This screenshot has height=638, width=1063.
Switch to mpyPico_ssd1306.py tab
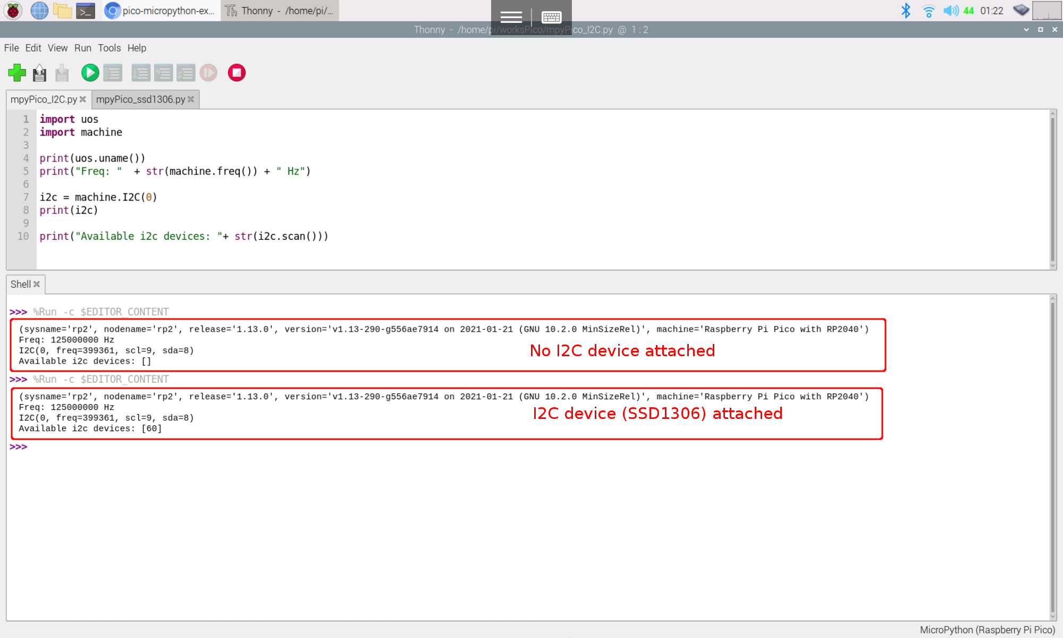click(140, 99)
